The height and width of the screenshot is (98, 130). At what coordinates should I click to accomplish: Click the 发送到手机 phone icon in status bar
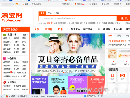coord(85,96)
